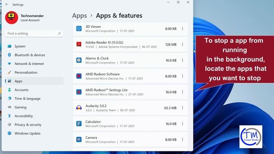Click the Camera app icon

pyautogui.click(x=79, y=139)
